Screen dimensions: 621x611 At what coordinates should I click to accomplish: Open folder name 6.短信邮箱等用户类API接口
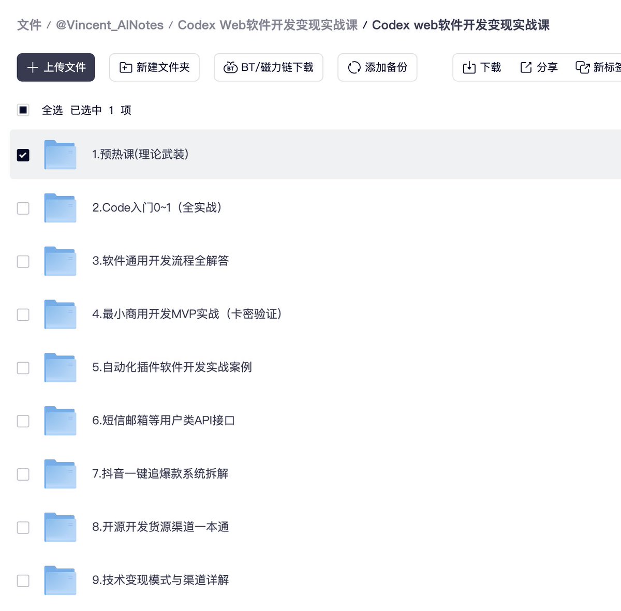(164, 421)
